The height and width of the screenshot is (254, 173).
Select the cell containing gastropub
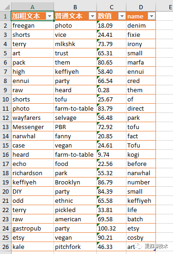click(x=33, y=228)
